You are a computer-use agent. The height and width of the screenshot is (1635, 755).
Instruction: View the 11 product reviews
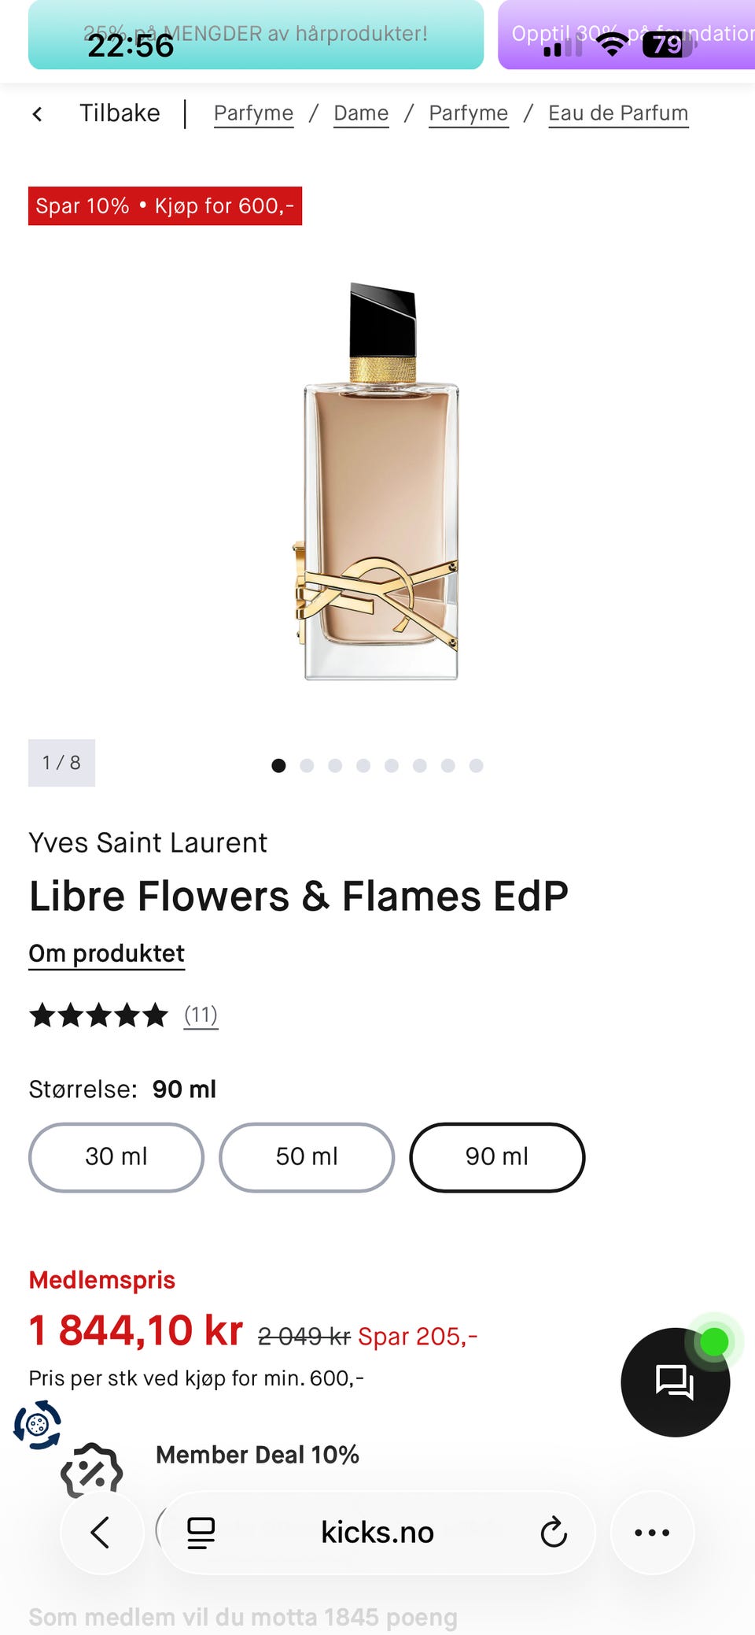[201, 1015]
